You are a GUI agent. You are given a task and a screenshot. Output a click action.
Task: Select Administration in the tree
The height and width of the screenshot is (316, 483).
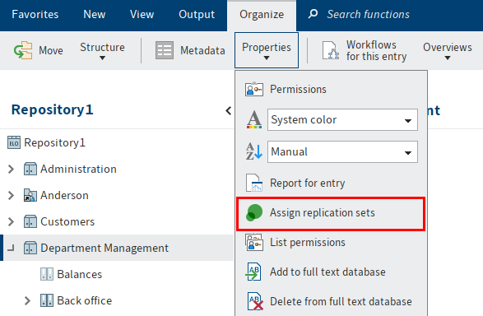click(78, 169)
